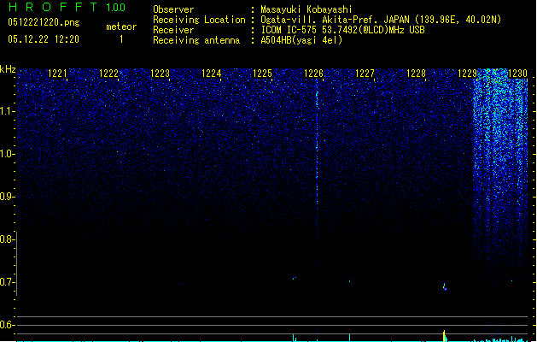Click the HROFFT title text

53,7
